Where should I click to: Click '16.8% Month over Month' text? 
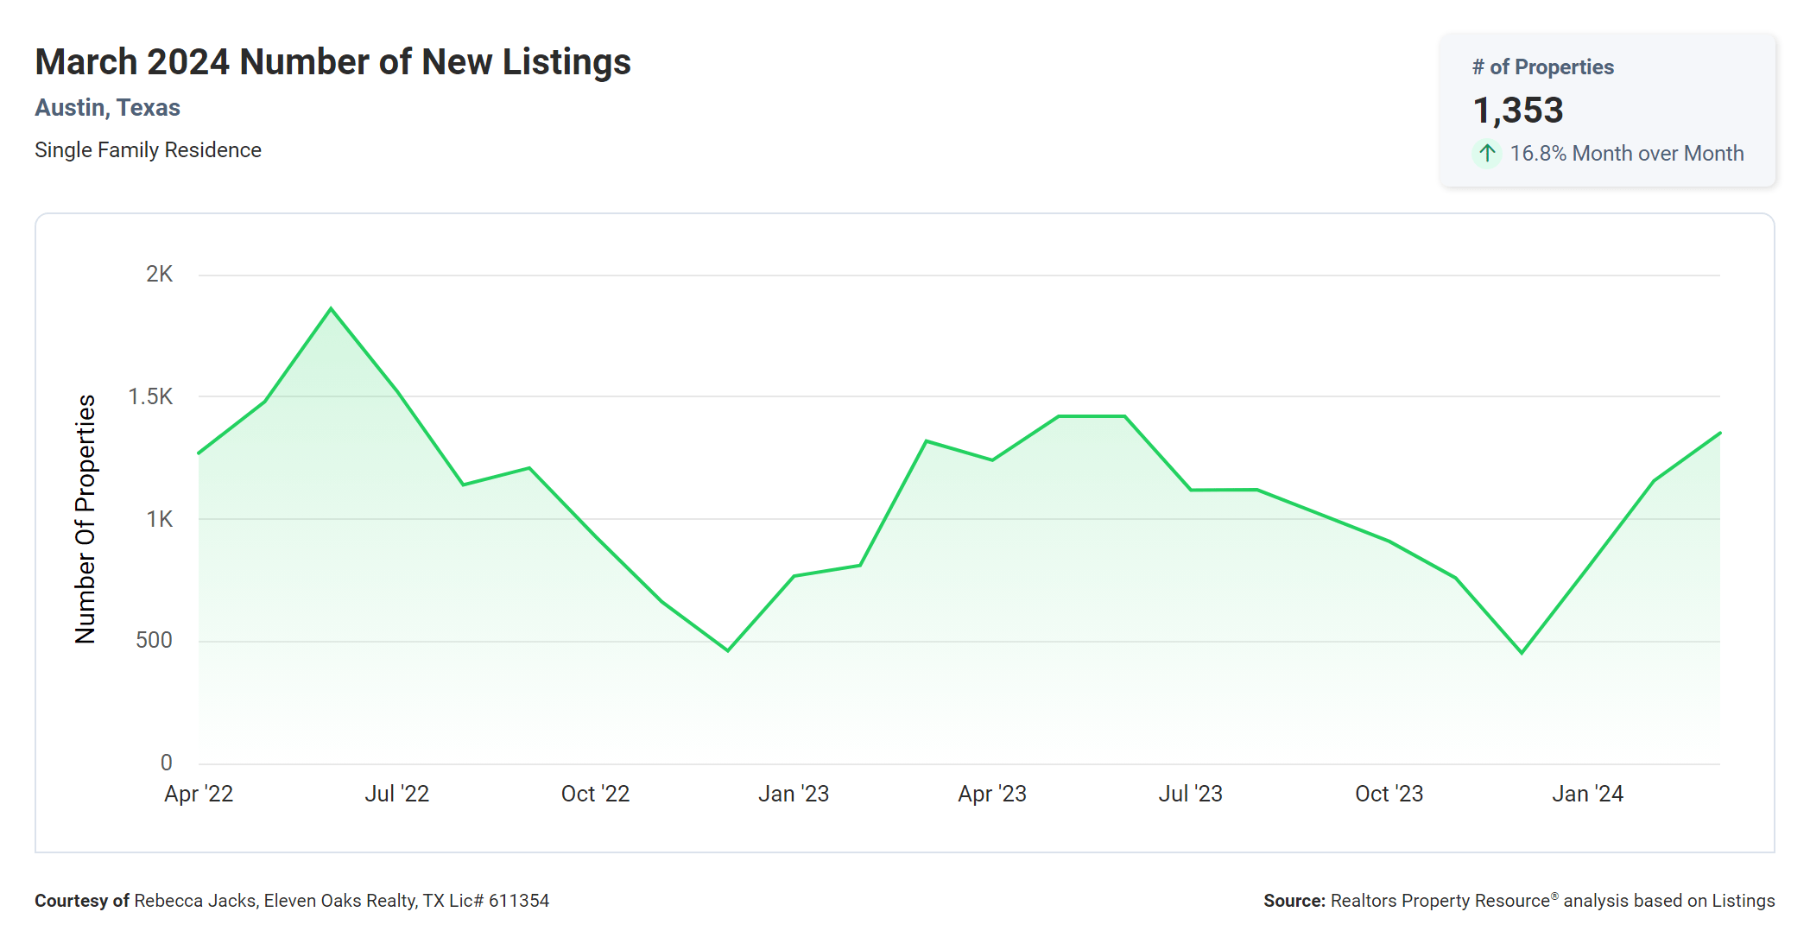click(1626, 154)
